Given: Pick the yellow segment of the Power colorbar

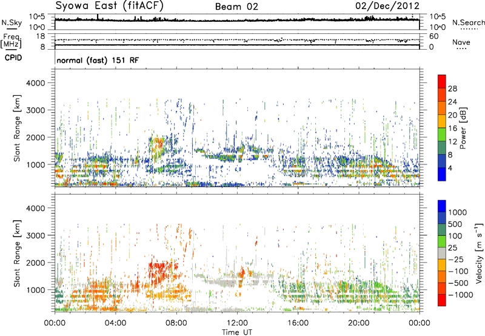Looking at the screenshot, I should coord(442,121).
